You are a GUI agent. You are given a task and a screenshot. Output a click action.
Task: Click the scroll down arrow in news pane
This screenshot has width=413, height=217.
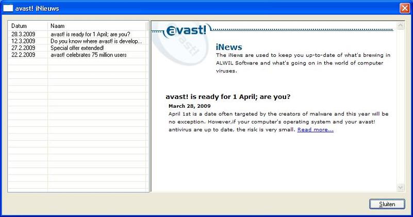click(x=400, y=188)
